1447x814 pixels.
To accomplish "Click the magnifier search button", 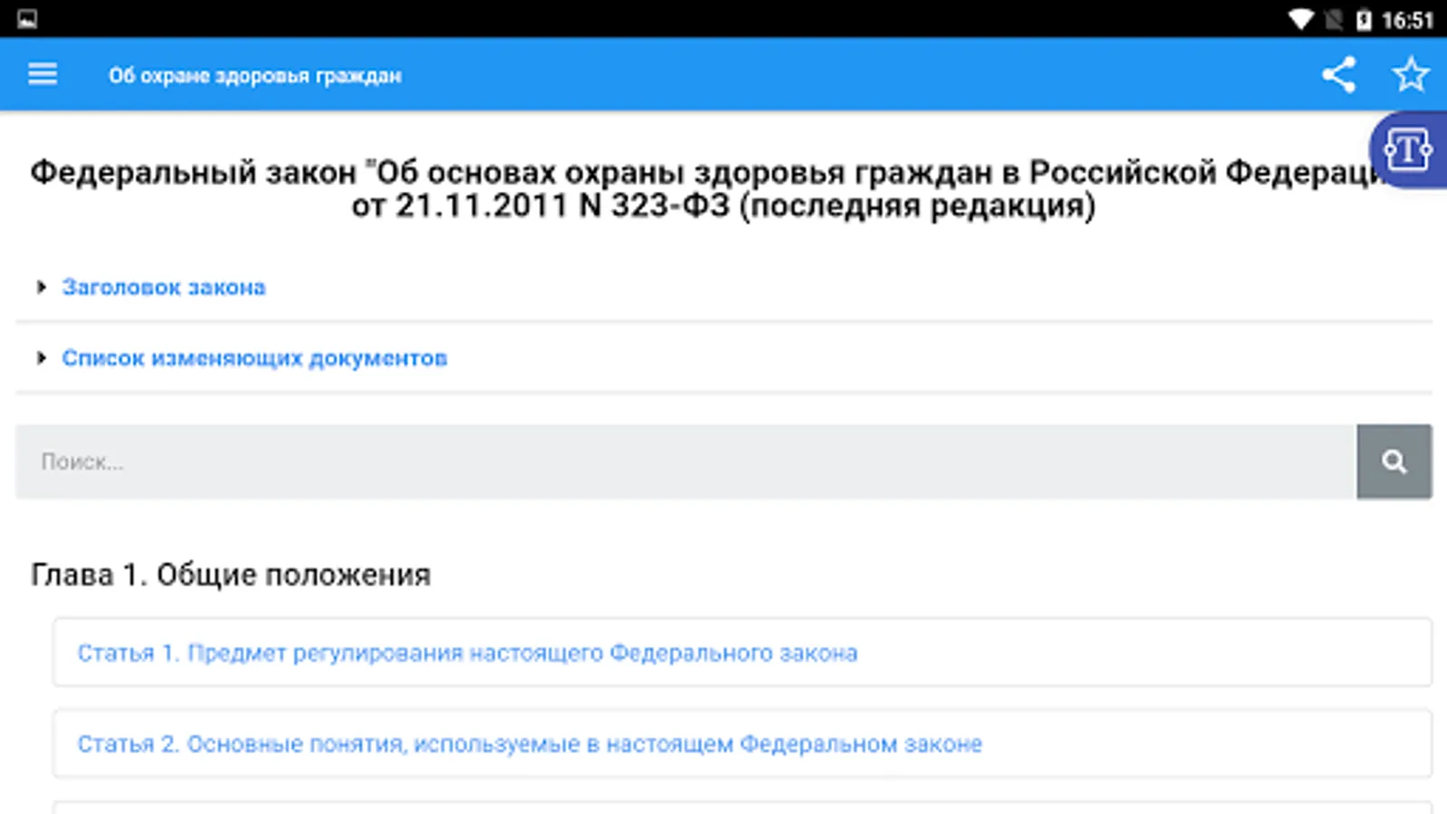I will coord(1394,461).
